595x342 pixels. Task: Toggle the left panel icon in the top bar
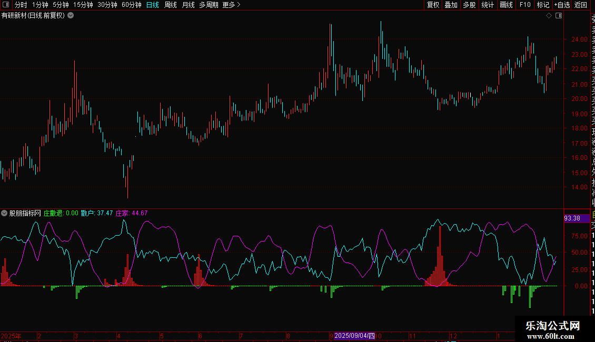point(6,5)
